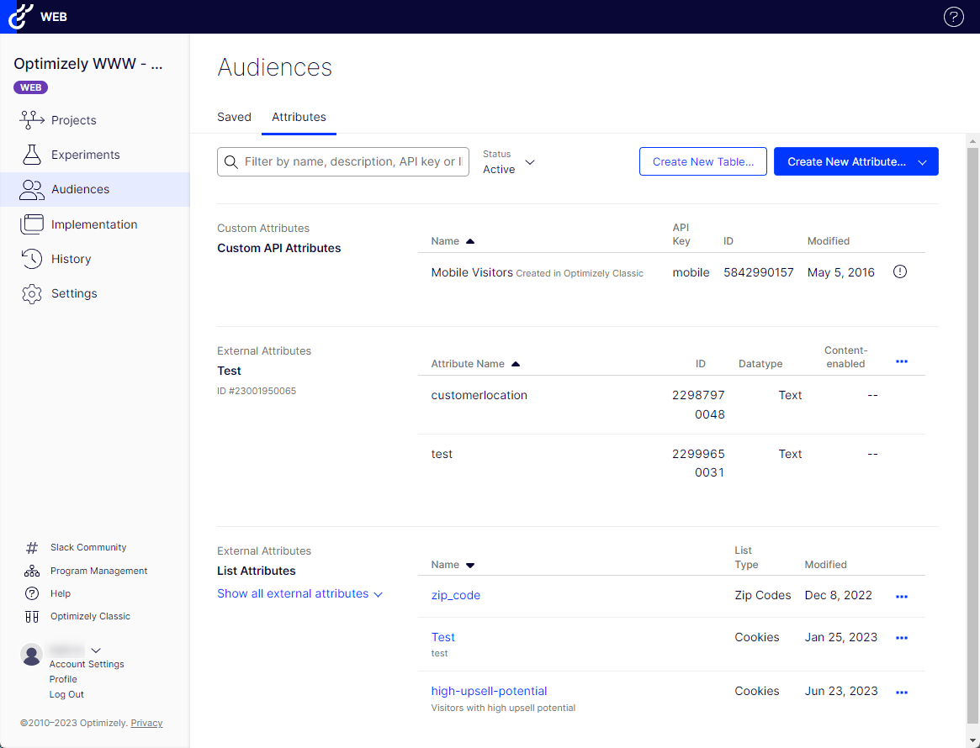980x748 pixels.
Task: Click the Create New Table button
Action: point(702,162)
